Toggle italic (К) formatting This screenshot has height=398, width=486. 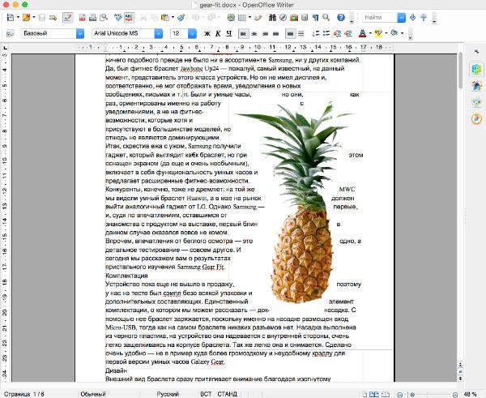pos(218,33)
